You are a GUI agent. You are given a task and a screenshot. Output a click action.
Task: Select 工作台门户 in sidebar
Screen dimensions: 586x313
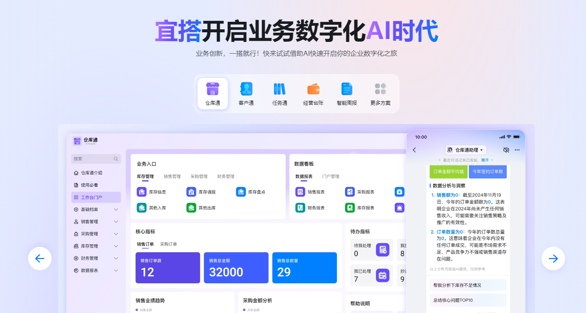[96, 197]
